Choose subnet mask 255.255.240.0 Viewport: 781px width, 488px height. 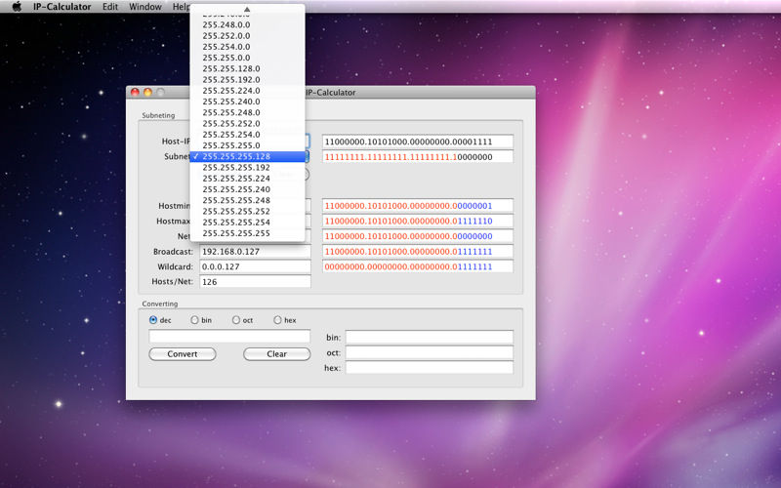[248, 102]
